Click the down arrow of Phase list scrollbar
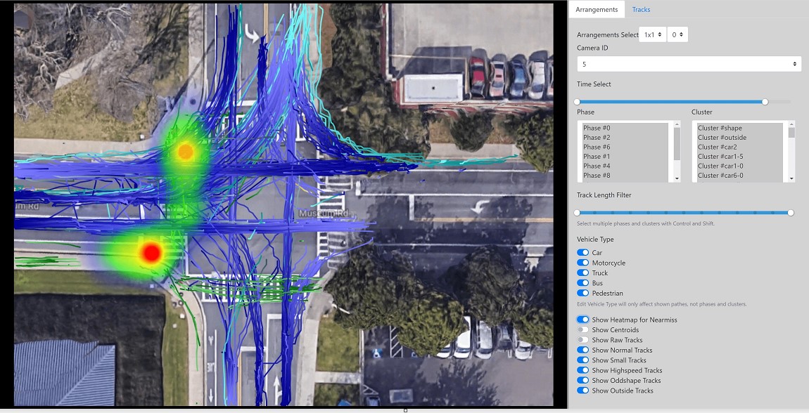 pos(677,178)
